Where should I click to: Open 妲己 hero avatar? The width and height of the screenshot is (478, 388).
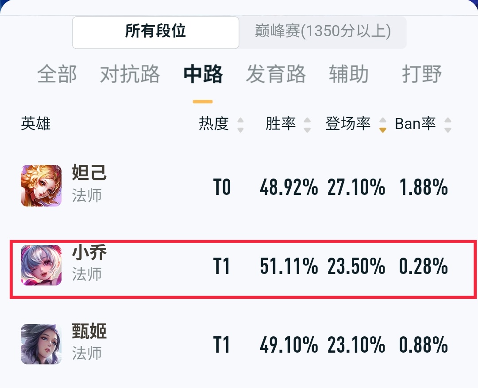tap(41, 186)
